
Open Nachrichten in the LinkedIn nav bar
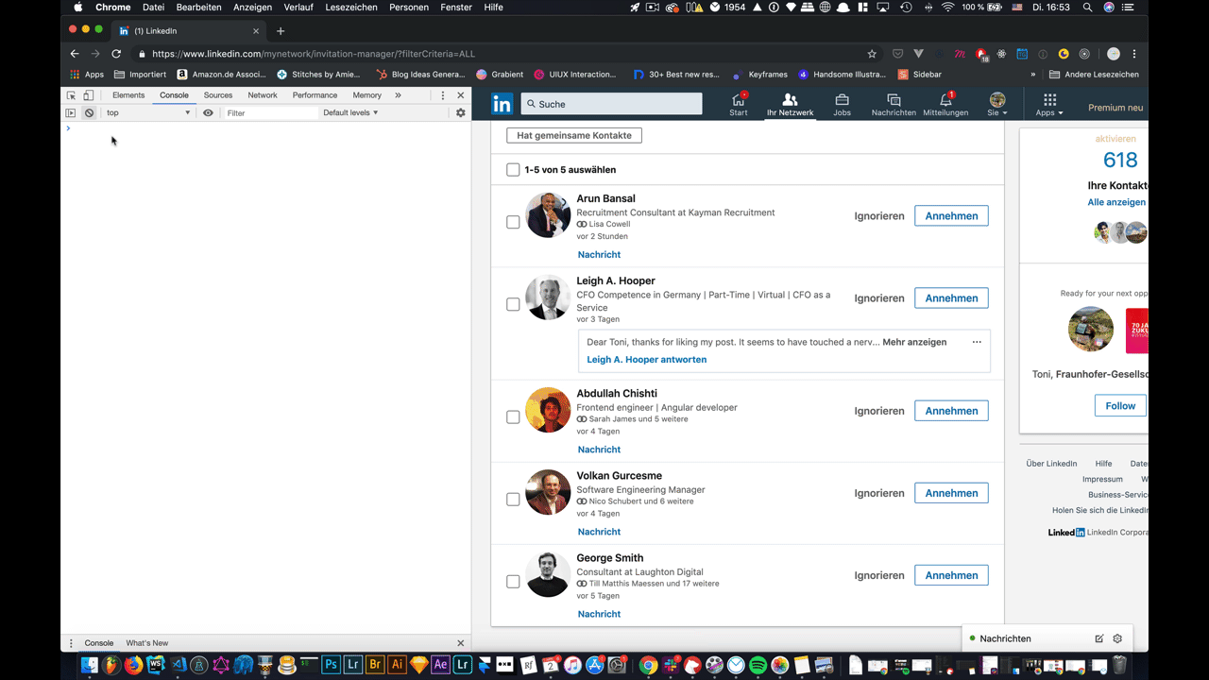coord(894,104)
